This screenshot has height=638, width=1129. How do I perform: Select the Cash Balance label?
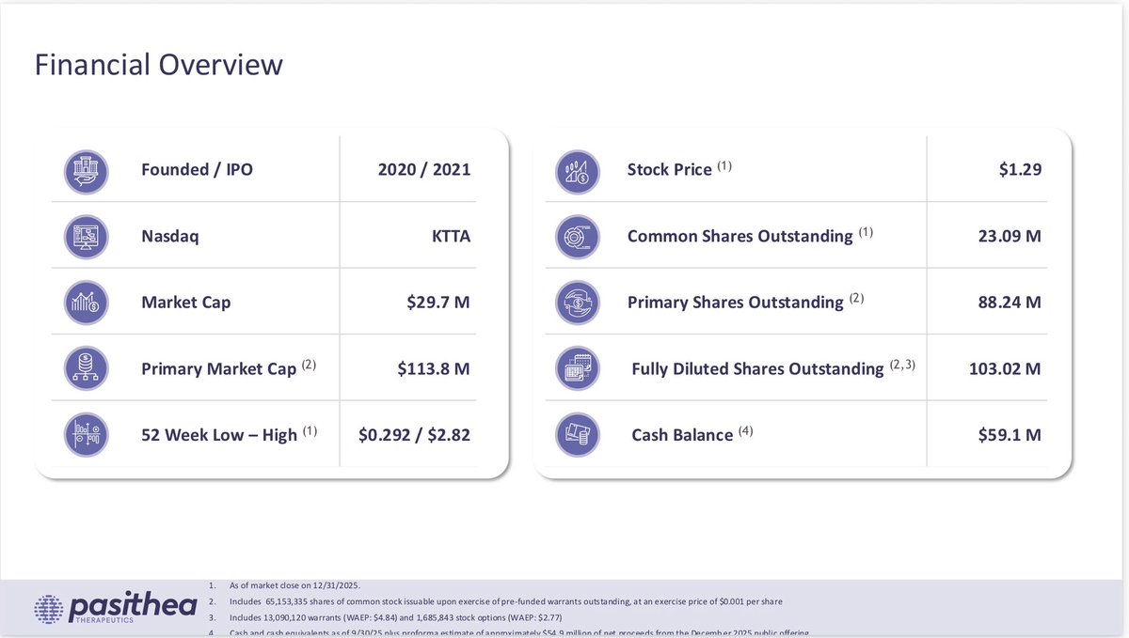click(692, 434)
